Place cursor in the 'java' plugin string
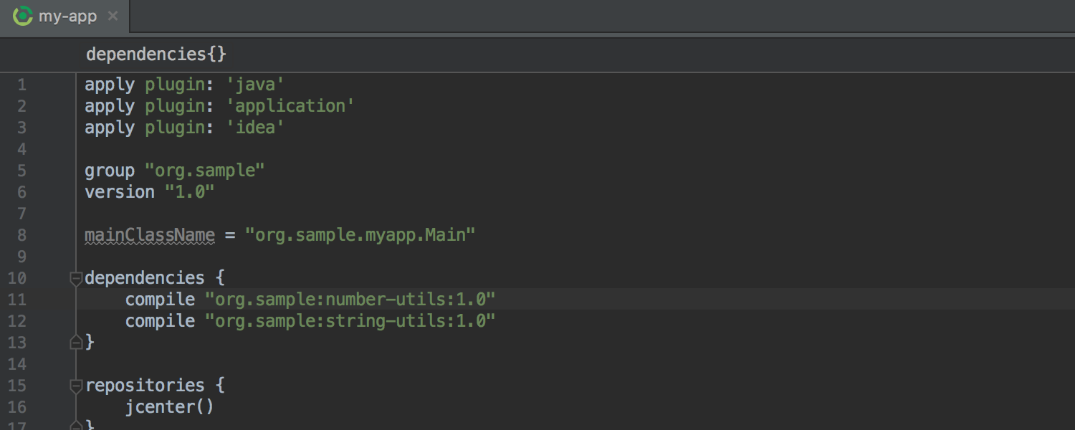1075x430 pixels. [x=256, y=85]
